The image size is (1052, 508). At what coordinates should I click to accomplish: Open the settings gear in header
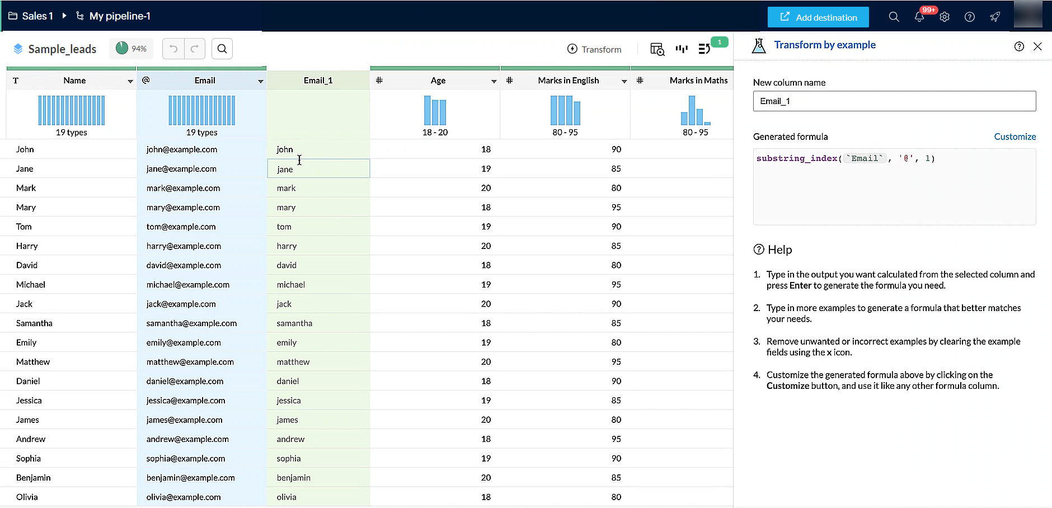[945, 17]
